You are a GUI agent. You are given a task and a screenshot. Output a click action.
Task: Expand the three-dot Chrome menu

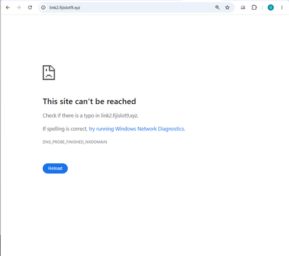(281, 7)
